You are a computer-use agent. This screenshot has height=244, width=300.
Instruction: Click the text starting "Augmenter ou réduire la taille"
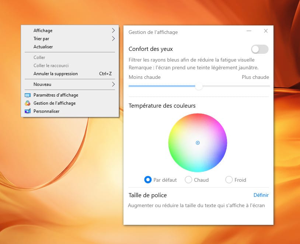click(196, 206)
